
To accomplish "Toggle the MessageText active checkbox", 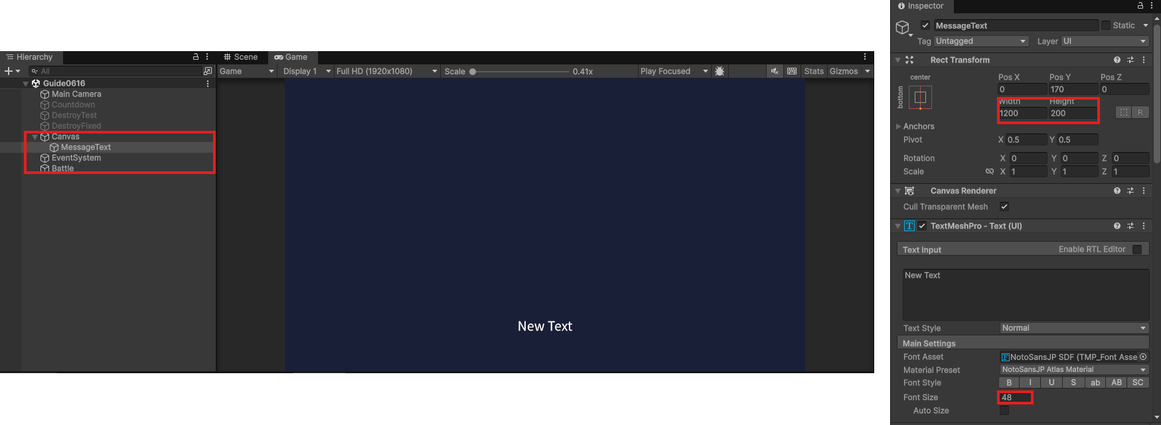I will click(x=925, y=25).
